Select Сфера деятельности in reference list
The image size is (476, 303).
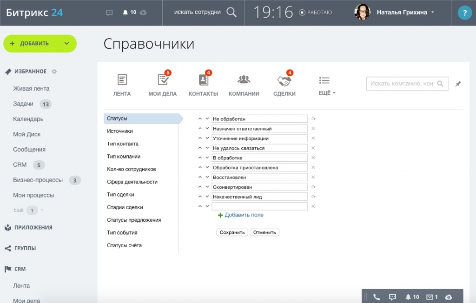(x=132, y=182)
